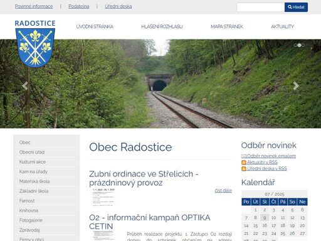Select the first carousel indicator dot
The height and width of the screenshot is (241, 321).
[295, 45]
